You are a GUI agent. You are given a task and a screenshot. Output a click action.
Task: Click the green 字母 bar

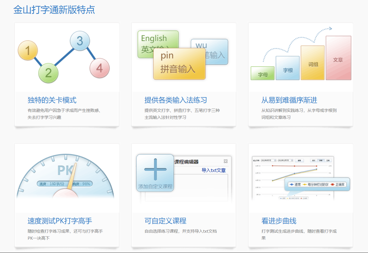(x=262, y=73)
